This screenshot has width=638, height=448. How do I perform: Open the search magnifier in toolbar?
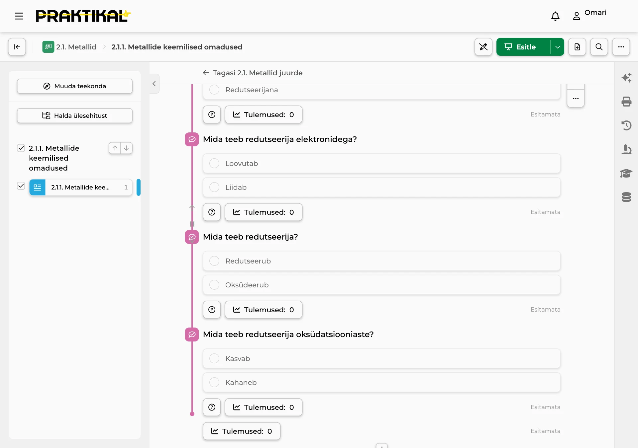click(599, 47)
